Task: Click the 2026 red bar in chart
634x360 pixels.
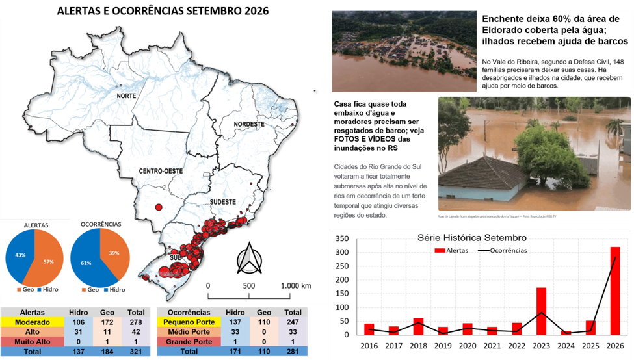Action: click(615, 291)
